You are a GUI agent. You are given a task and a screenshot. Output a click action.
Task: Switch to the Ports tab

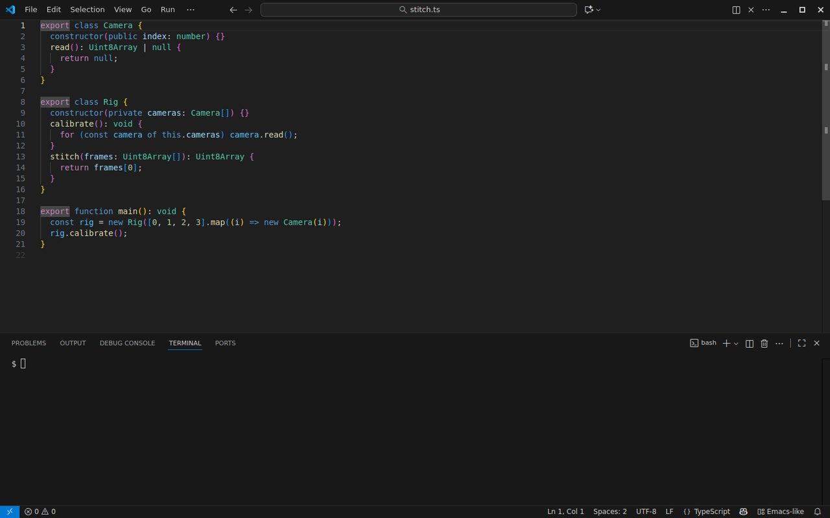[x=225, y=343]
